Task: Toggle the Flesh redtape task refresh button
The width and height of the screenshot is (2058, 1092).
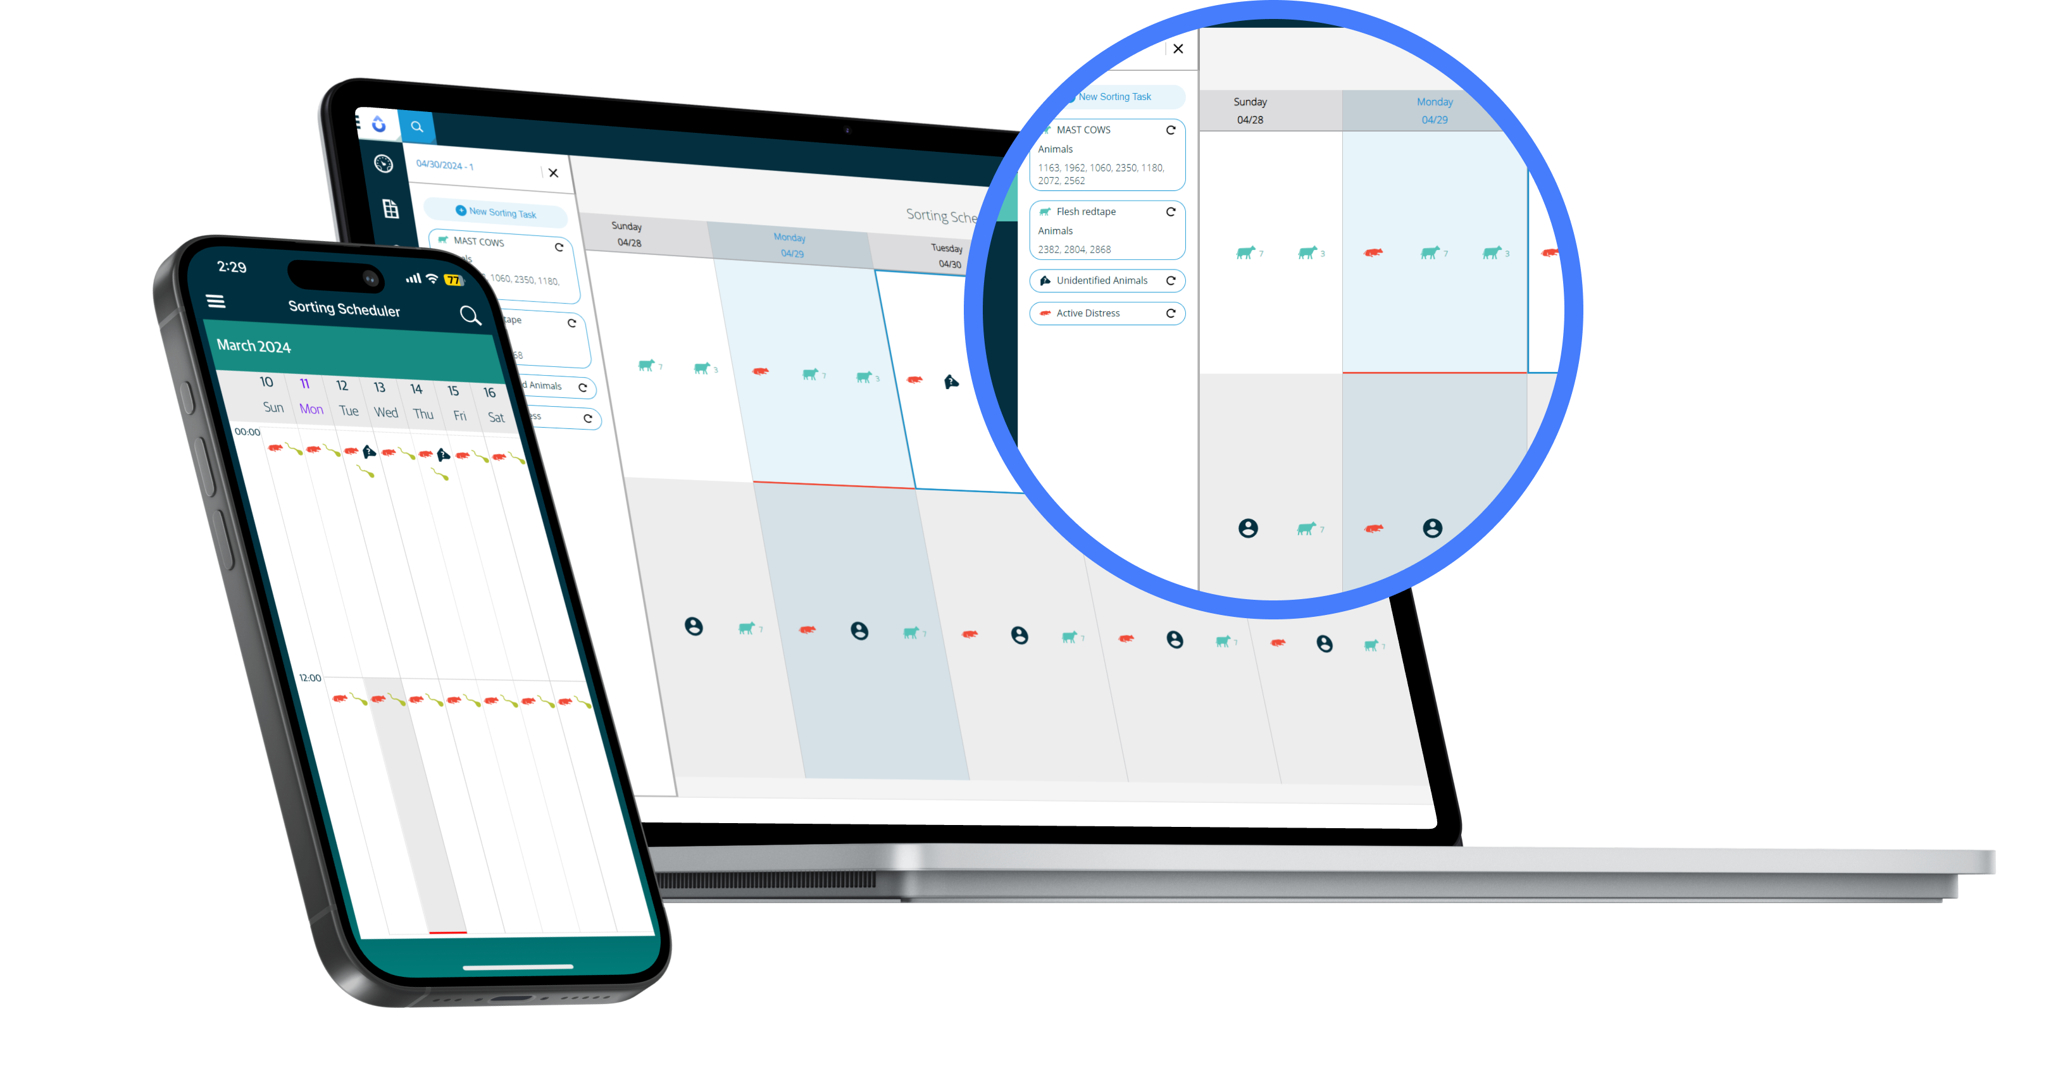Action: (x=1171, y=213)
